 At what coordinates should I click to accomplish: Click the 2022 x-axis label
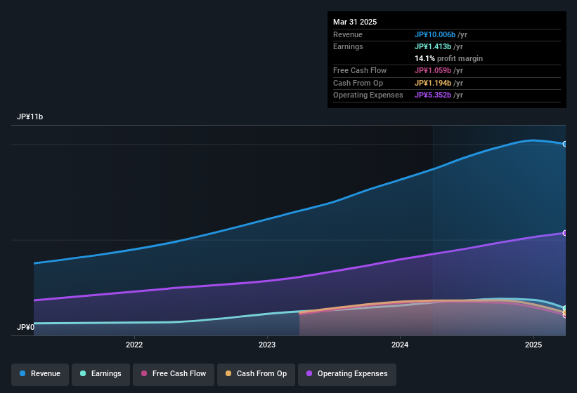(x=134, y=345)
